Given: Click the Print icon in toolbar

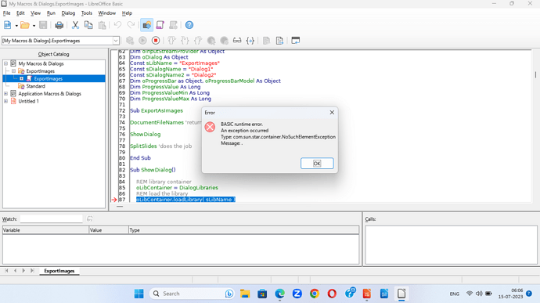Looking at the screenshot, I should (59, 25).
